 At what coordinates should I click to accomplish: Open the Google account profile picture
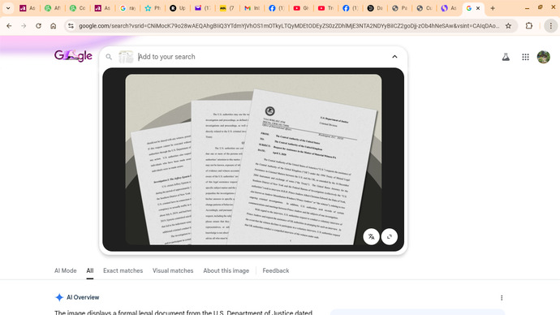click(544, 57)
